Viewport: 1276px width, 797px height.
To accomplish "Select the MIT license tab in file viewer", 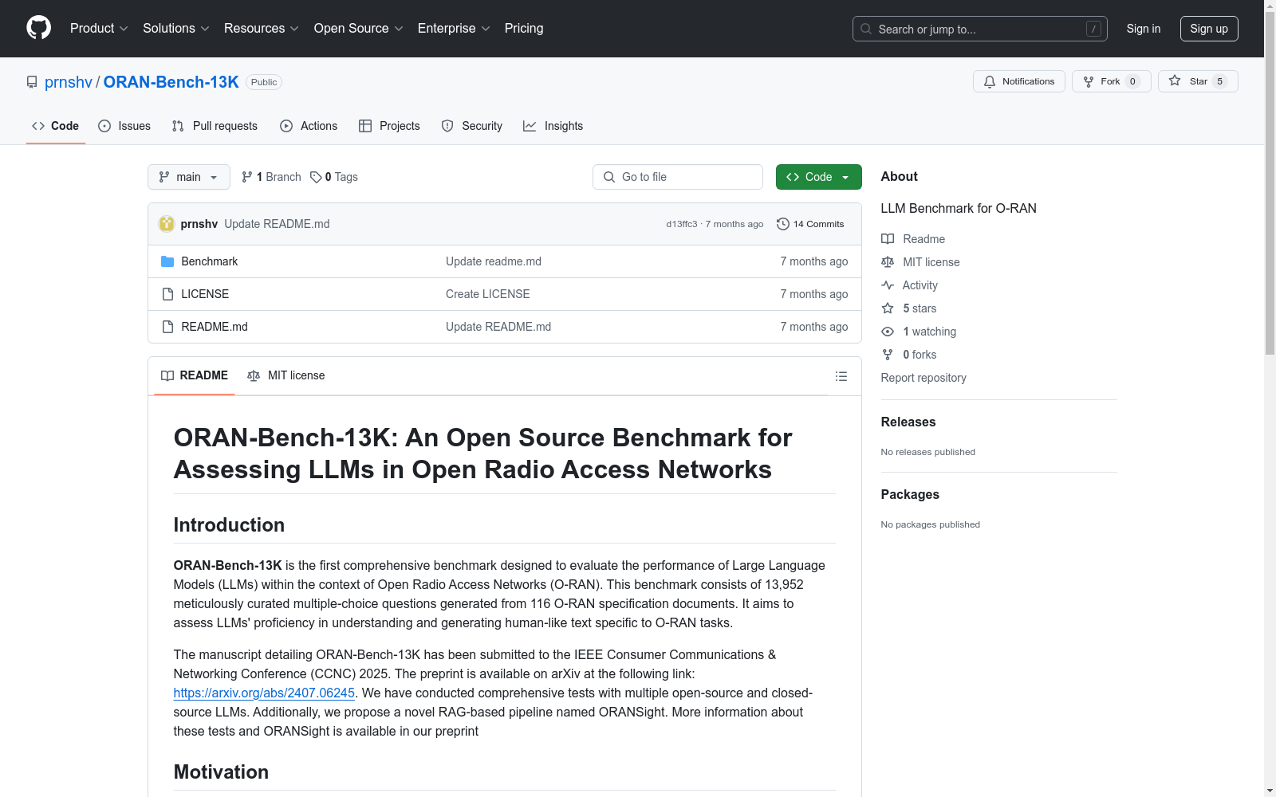I will (x=286, y=375).
